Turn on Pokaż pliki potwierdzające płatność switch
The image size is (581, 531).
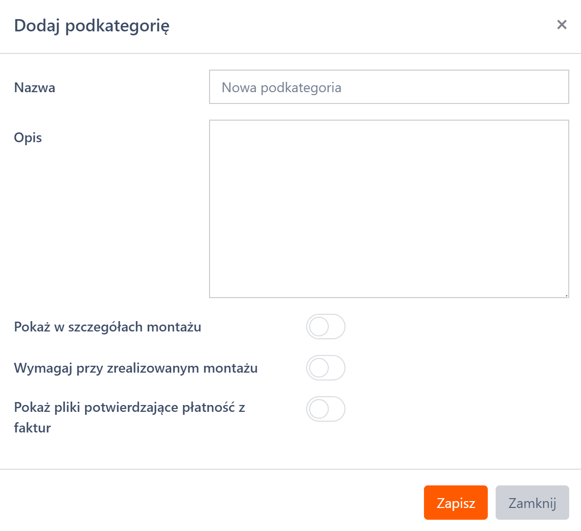[x=326, y=409]
